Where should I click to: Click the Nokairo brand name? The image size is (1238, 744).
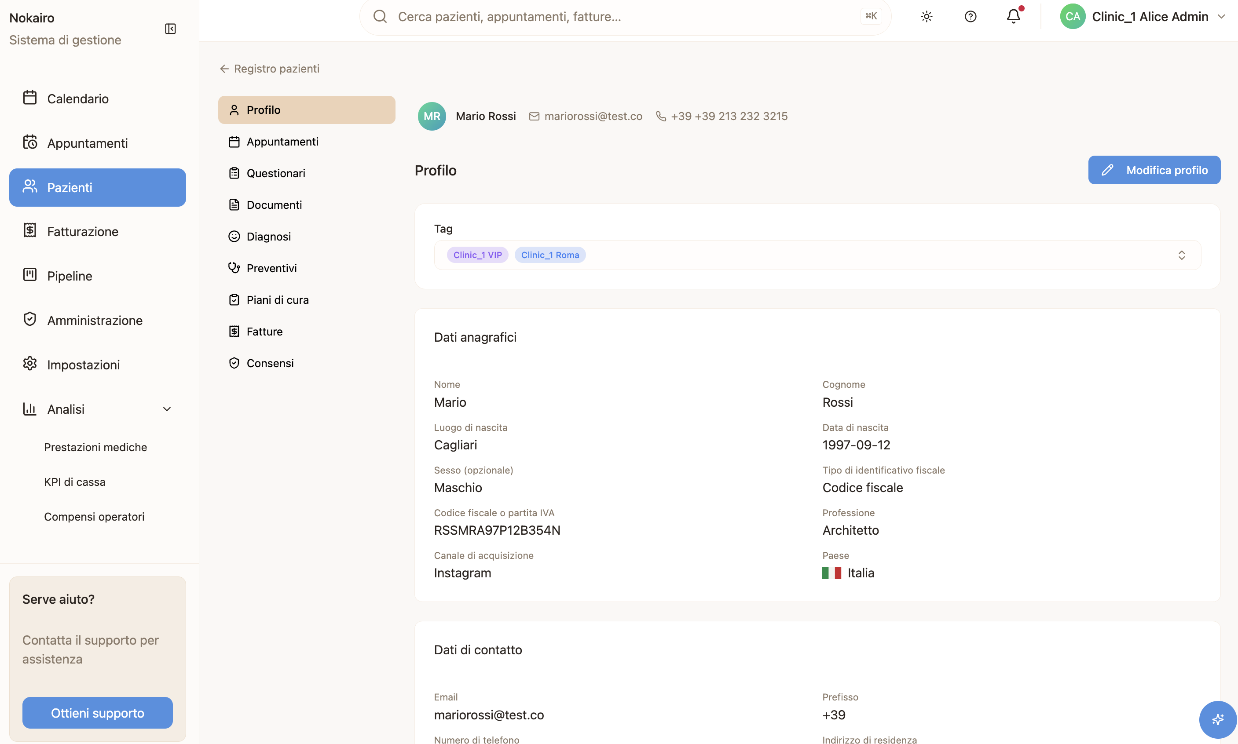(x=32, y=18)
